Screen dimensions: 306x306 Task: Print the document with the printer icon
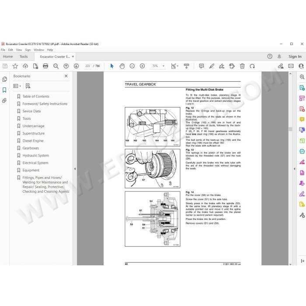[45, 66]
